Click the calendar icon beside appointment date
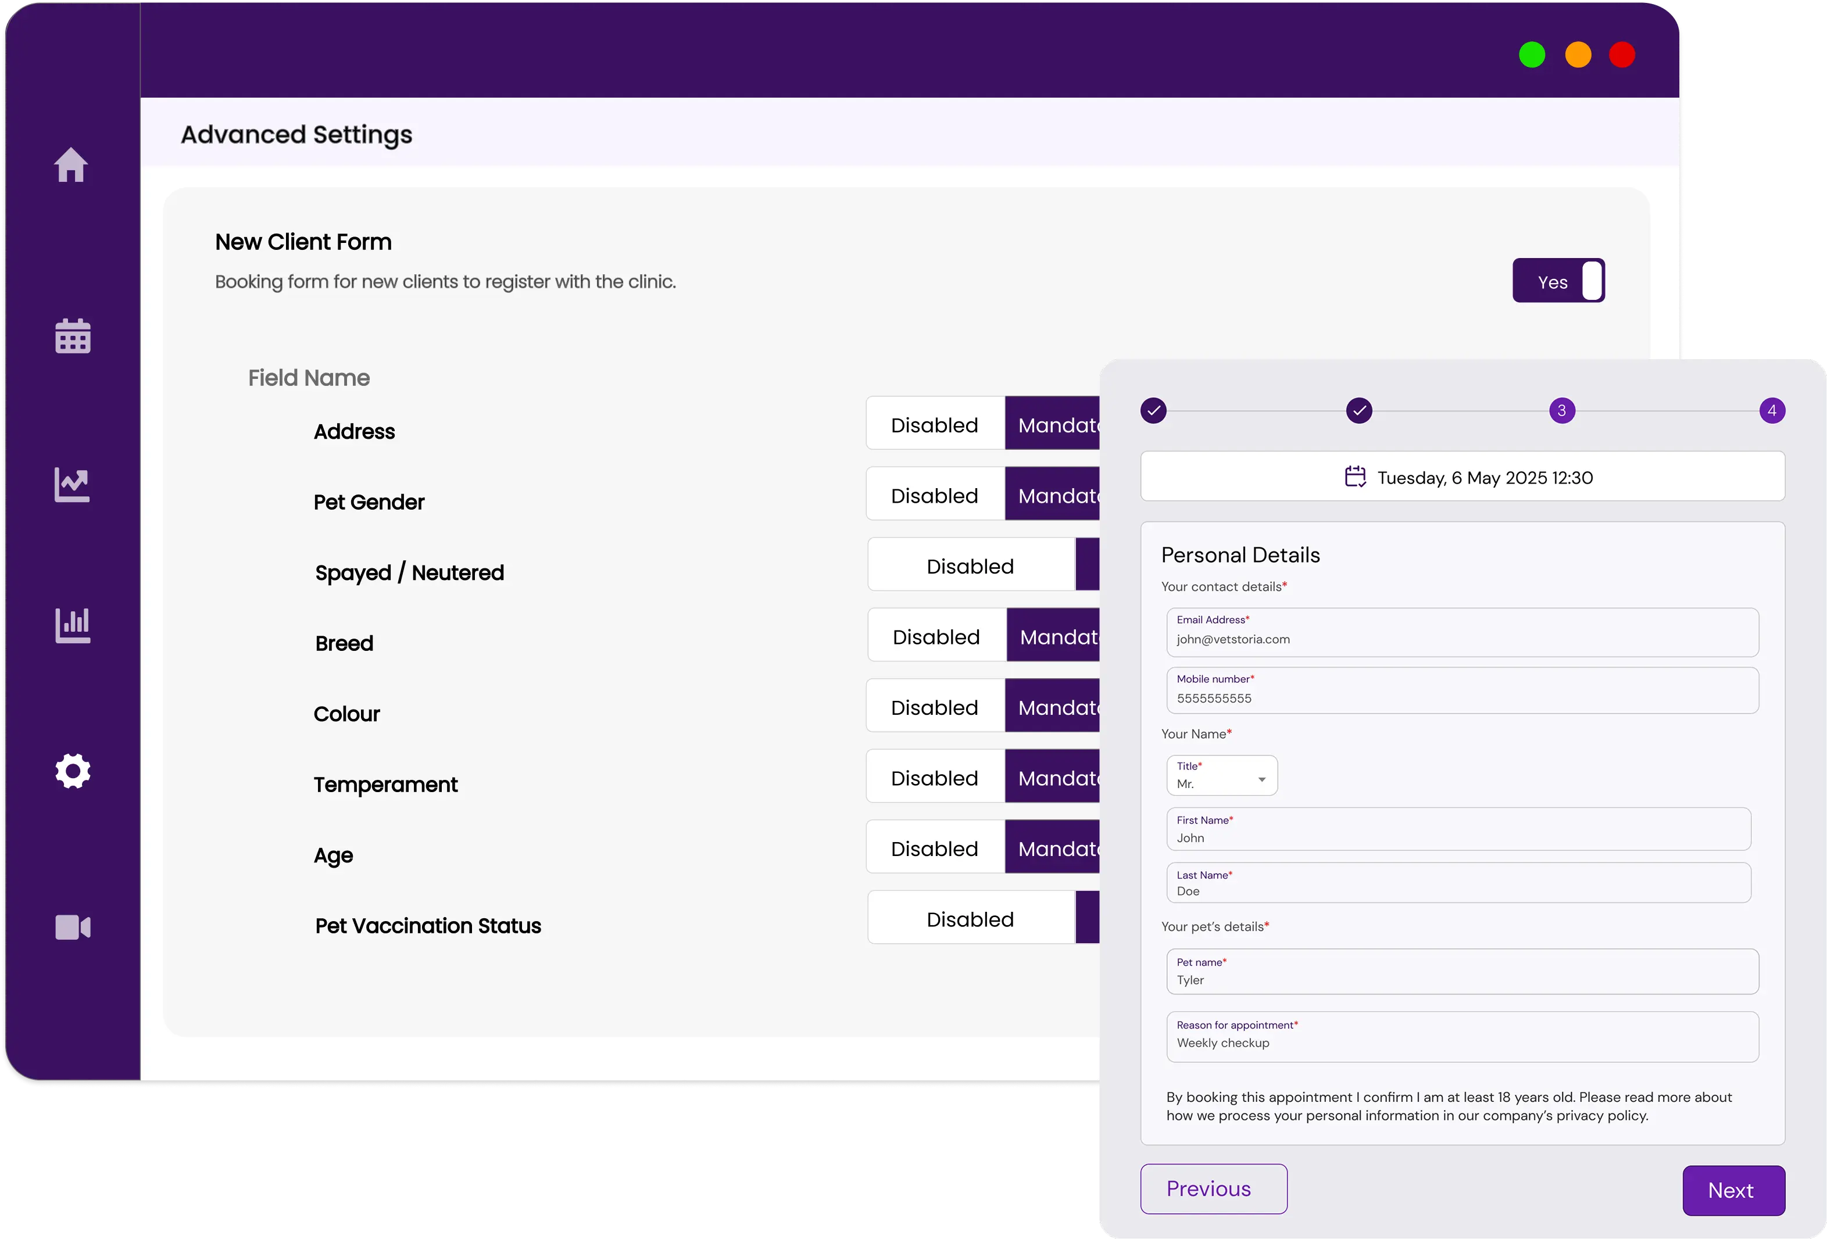Image resolution: width=1827 pixels, height=1239 pixels. pyautogui.click(x=1356, y=477)
